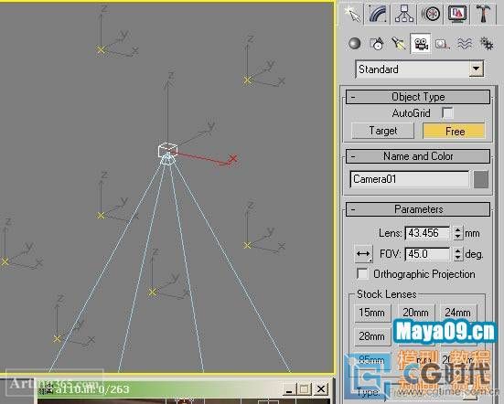The height and width of the screenshot is (404, 504).
Task: Click the Camera01 name field
Action: (x=409, y=179)
